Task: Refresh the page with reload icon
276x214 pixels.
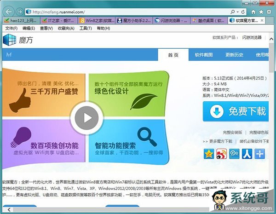Action: click(243, 12)
